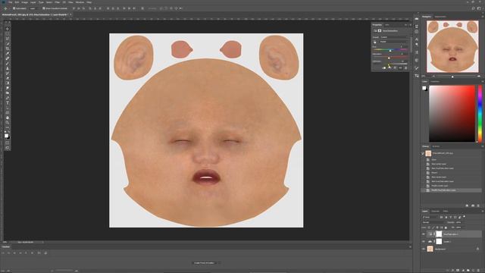Screen dimensions: 485x273
Task: Select the Crop tool
Action: (x=8, y=49)
